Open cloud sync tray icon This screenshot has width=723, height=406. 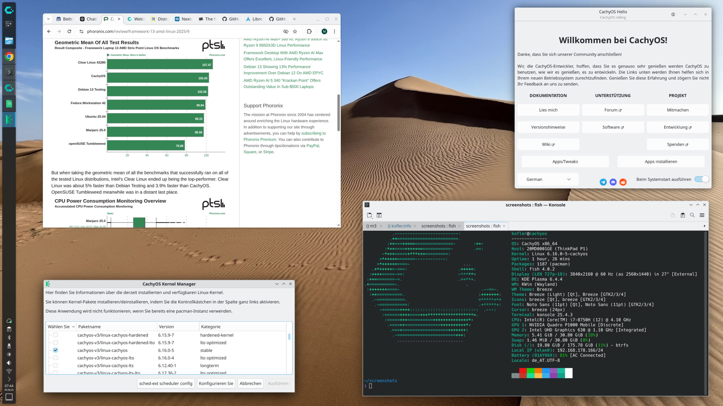coord(9,321)
